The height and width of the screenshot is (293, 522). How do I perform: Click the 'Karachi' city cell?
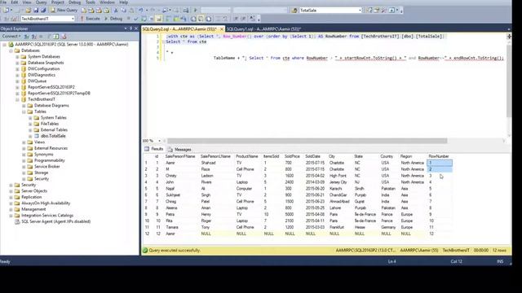pos(335,189)
